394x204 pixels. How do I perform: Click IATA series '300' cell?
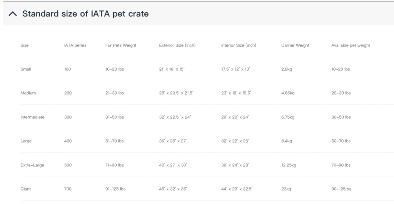click(x=68, y=117)
